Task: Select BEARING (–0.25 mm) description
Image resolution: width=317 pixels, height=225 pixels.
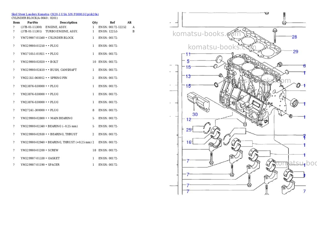Action: [63, 126]
